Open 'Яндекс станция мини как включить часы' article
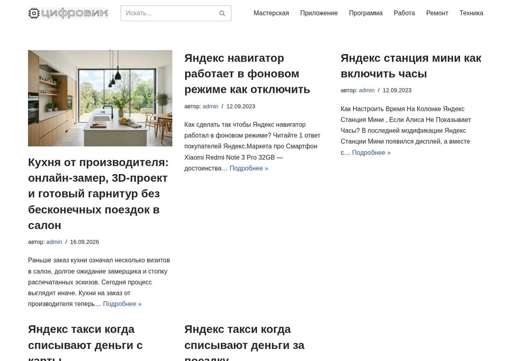Viewport: 513px width, 361px height. pos(411,65)
